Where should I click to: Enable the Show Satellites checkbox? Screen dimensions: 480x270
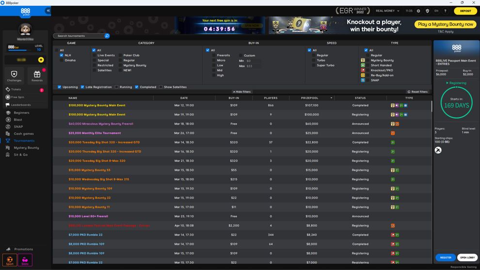pyautogui.click(x=160, y=87)
